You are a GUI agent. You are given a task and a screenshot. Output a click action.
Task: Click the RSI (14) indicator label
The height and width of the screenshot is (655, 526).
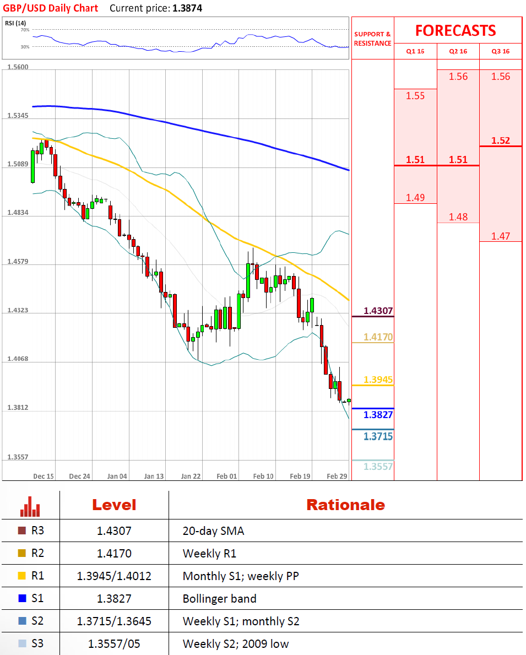point(15,23)
